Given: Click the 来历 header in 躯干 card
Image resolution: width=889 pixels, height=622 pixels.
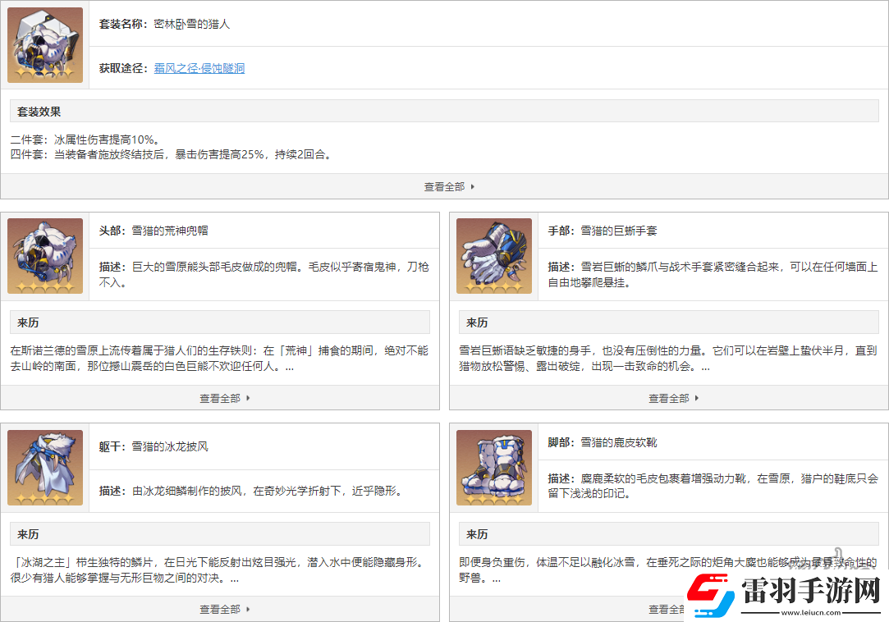Looking at the screenshot, I should pyautogui.click(x=28, y=534).
